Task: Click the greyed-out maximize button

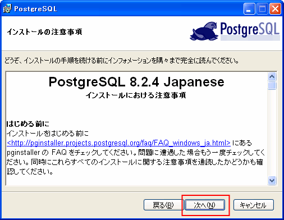Action: [x=262, y=9]
